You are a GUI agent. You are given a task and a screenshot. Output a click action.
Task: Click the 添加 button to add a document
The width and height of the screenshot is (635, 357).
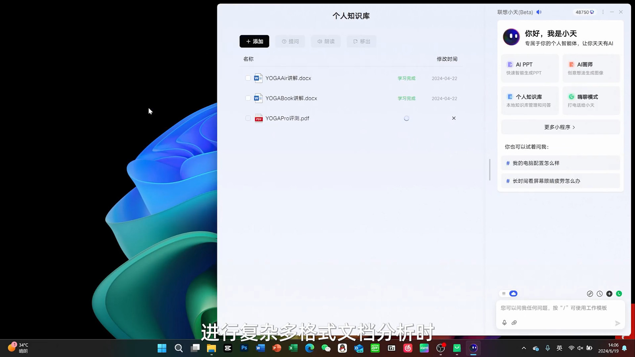point(254,41)
